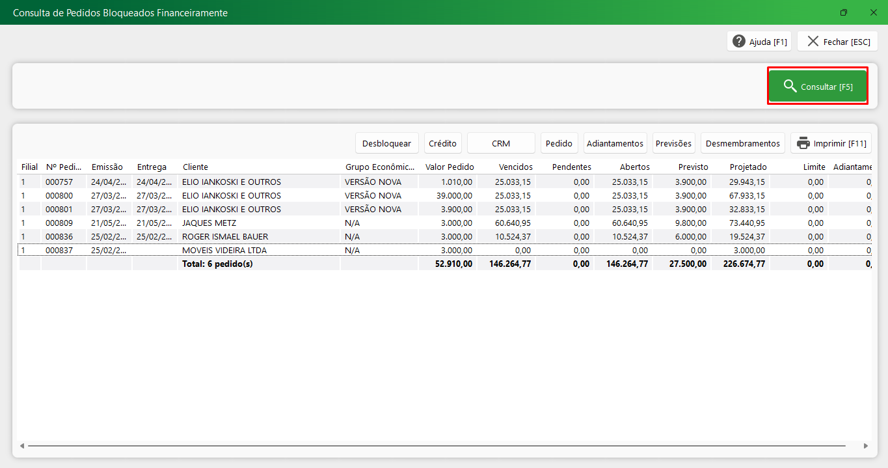Sort by the Valor Pedido column header
The height and width of the screenshot is (468, 888).
(x=450, y=167)
